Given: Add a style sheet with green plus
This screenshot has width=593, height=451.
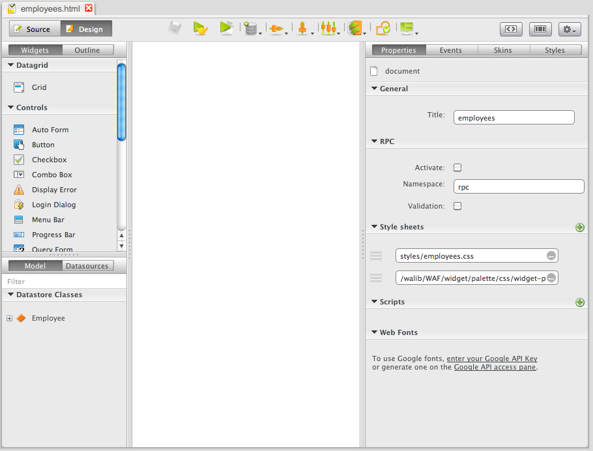Looking at the screenshot, I should coord(580,227).
